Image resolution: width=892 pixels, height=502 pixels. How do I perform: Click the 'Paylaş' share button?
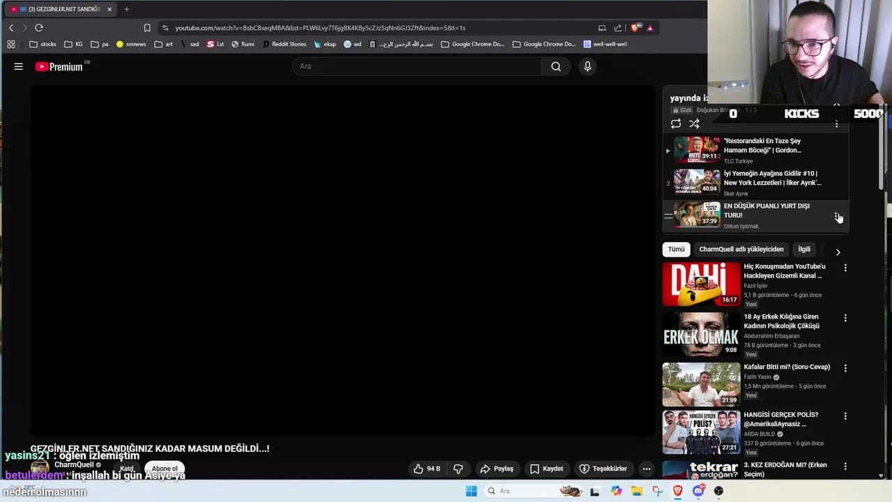tap(497, 469)
